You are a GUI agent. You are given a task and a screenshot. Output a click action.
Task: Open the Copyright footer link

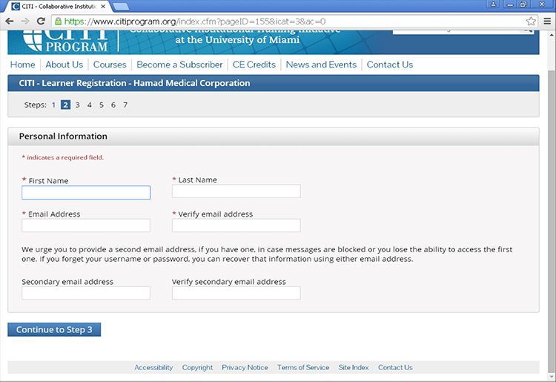click(197, 367)
